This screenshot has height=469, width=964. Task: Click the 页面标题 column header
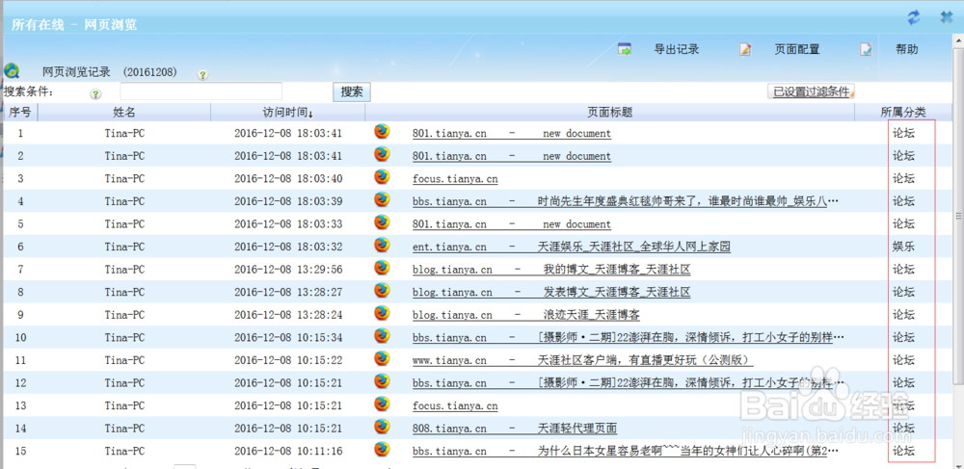tap(610, 113)
